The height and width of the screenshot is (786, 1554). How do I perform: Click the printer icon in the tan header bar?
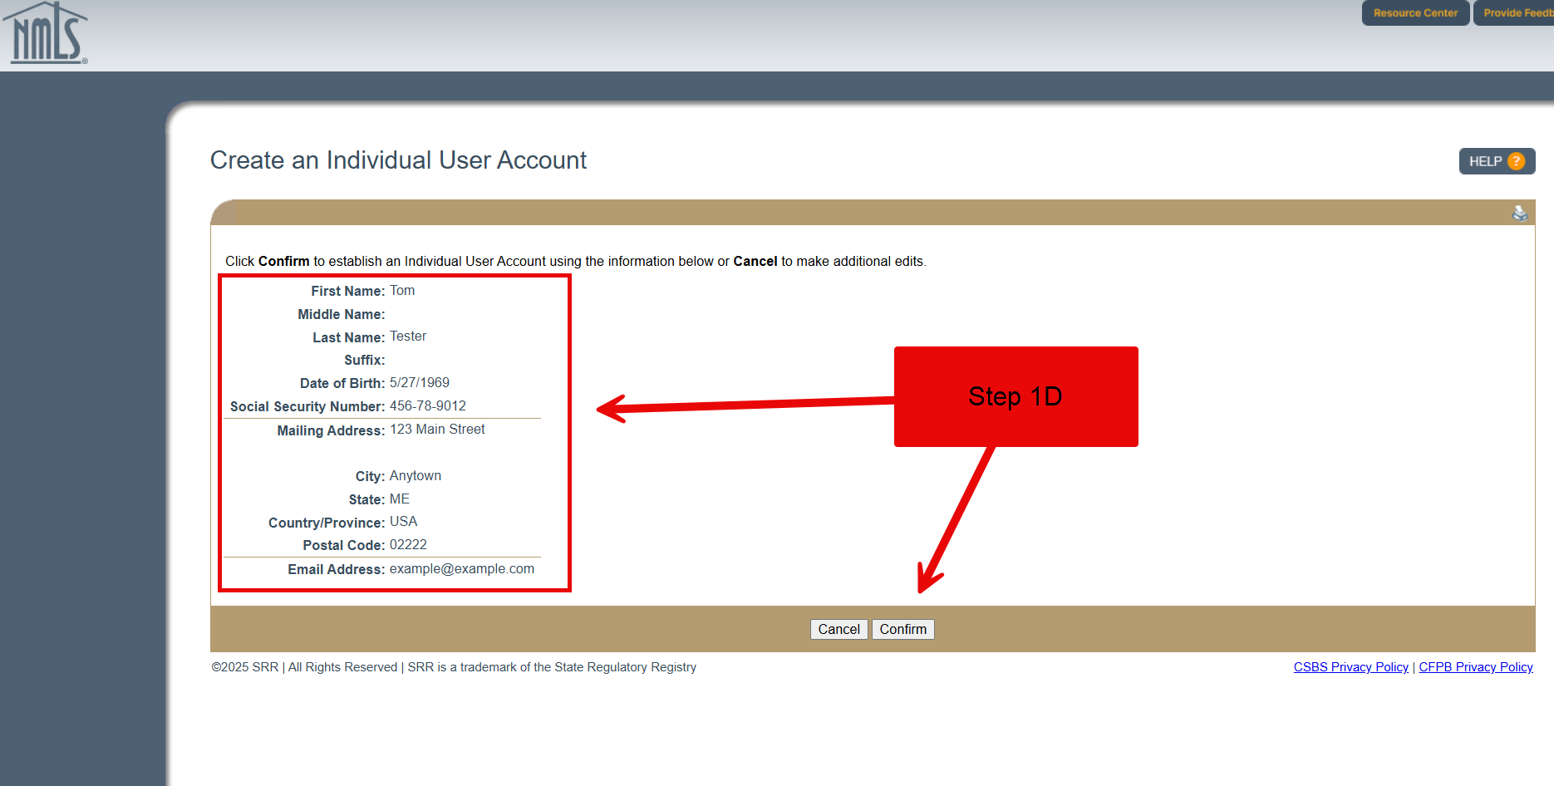pos(1520,214)
